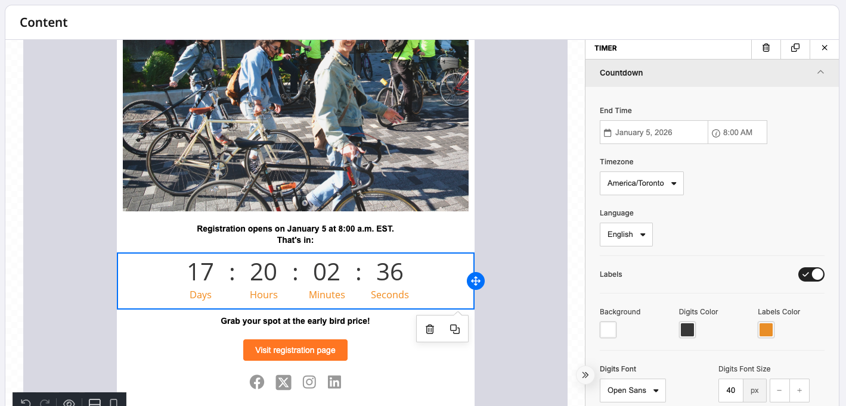Viewport: 846px width, 406px height.
Task: Toggle the Labels switch off
Action: pyautogui.click(x=811, y=274)
